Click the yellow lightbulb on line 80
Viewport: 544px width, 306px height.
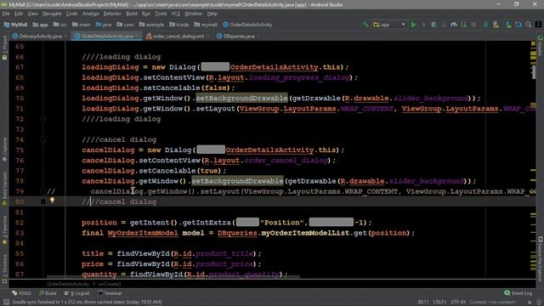(x=52, y=201)
